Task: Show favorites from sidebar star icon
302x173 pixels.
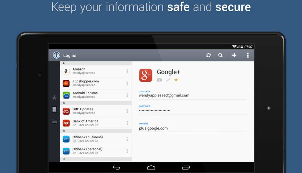Action: tap(54, 98)
